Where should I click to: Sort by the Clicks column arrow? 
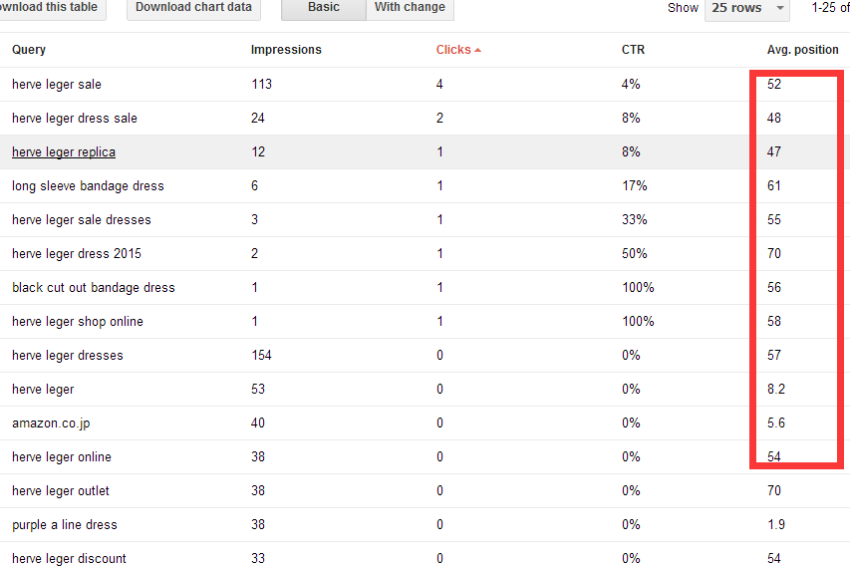[x=477, y=50]
